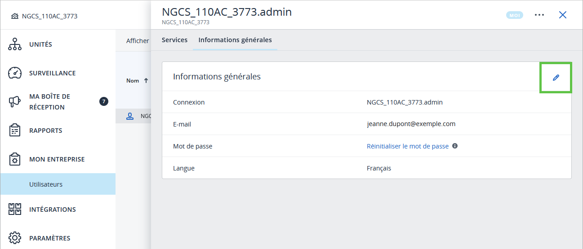Screen dimensions: 583x249
Task: Click the Mon Entreprise icon
Action: 15,159
